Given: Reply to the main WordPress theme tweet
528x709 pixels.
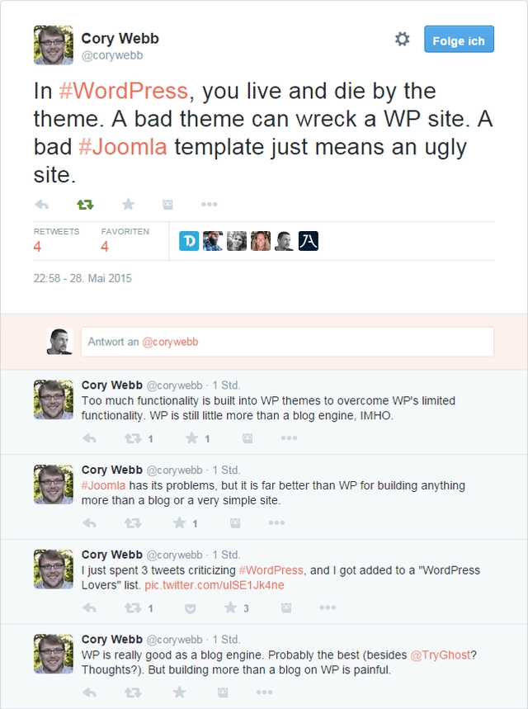Looking at the screenshot, I should click(41, 205).
